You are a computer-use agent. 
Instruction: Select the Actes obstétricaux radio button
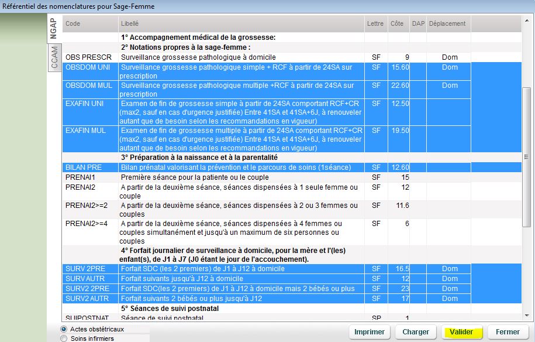tap(64, 329)
